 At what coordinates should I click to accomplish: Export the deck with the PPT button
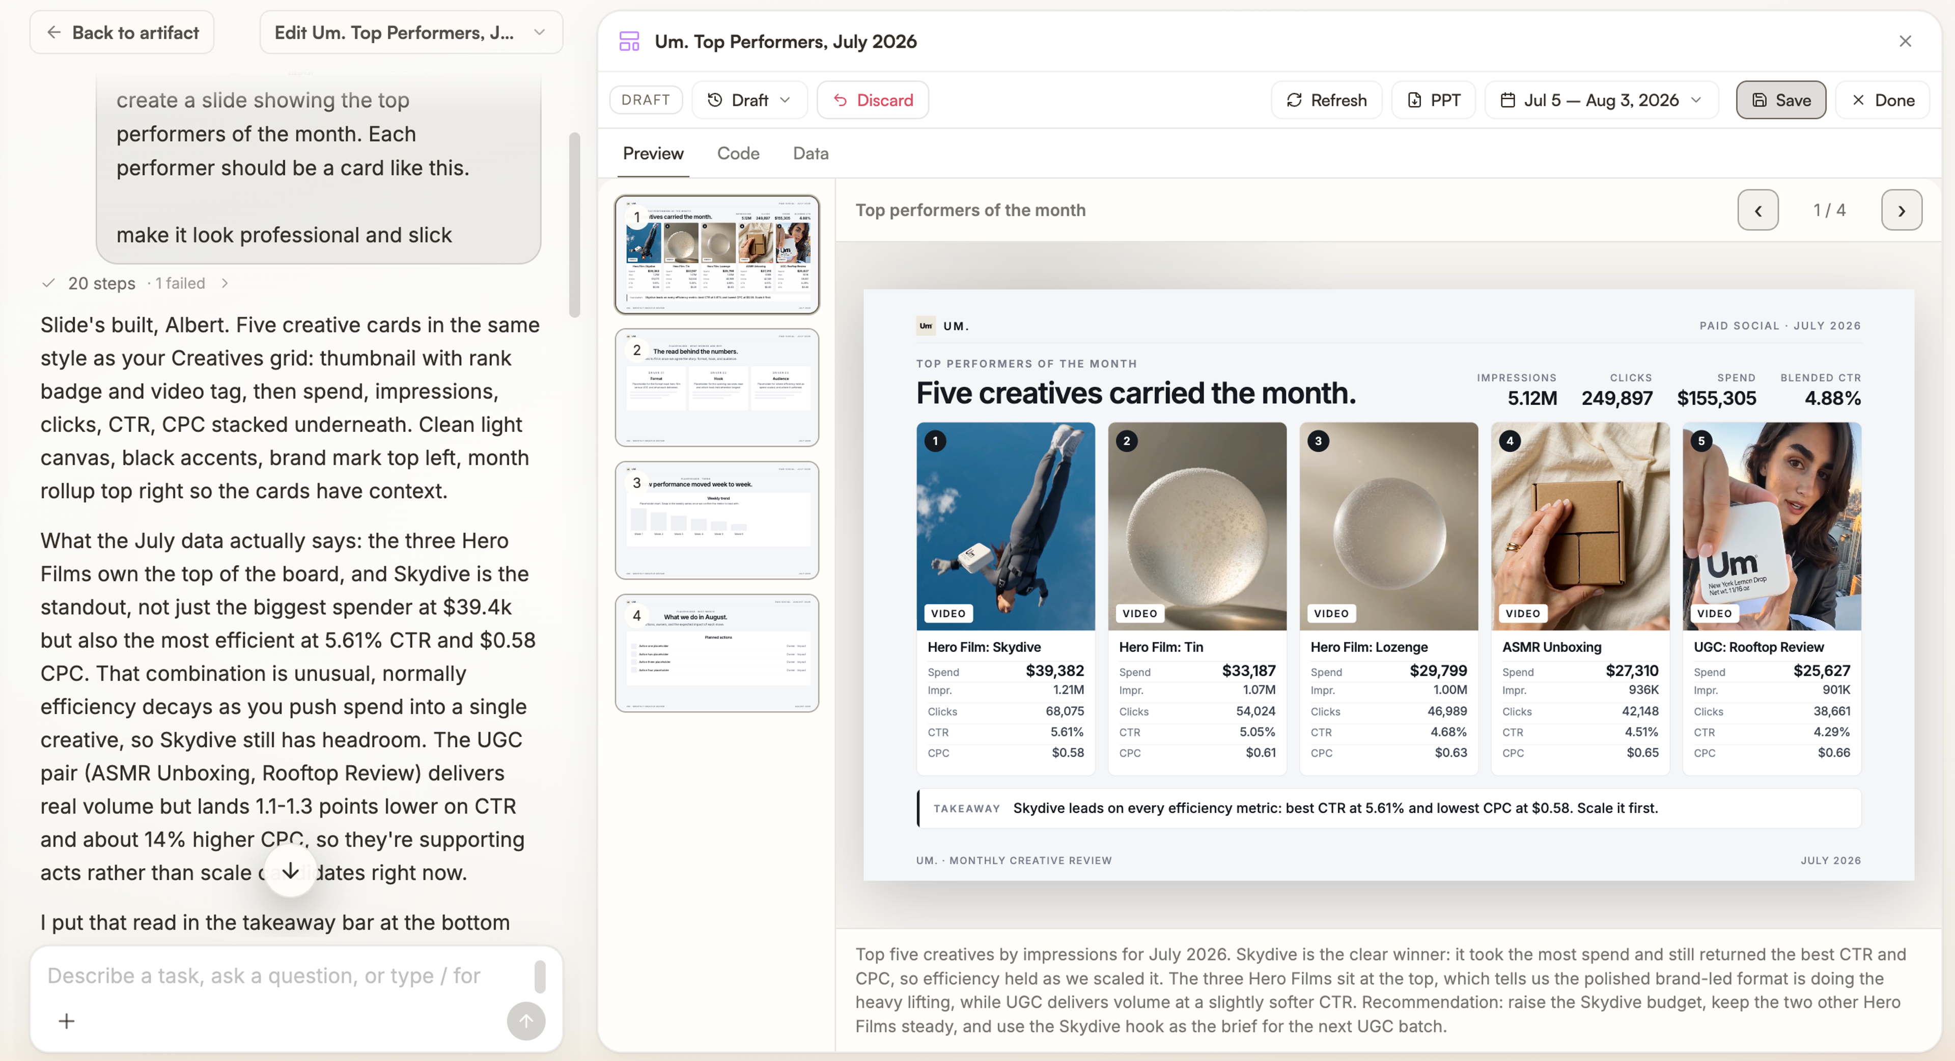1433,99
